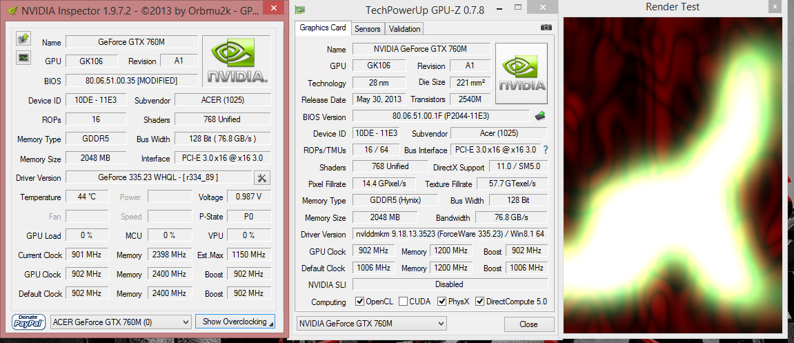Click the Bus Width value 128 Bit ( 76.8 GB/s )

(223, 139)
